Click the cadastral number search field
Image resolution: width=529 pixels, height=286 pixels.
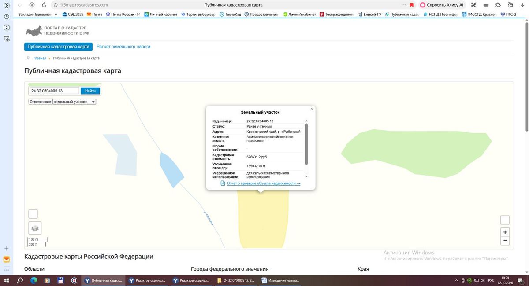(54, 91)
